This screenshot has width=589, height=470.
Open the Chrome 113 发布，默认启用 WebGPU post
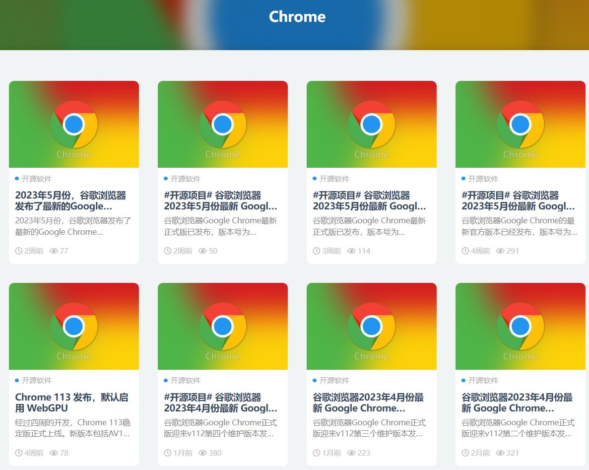[x=72, y=403]
